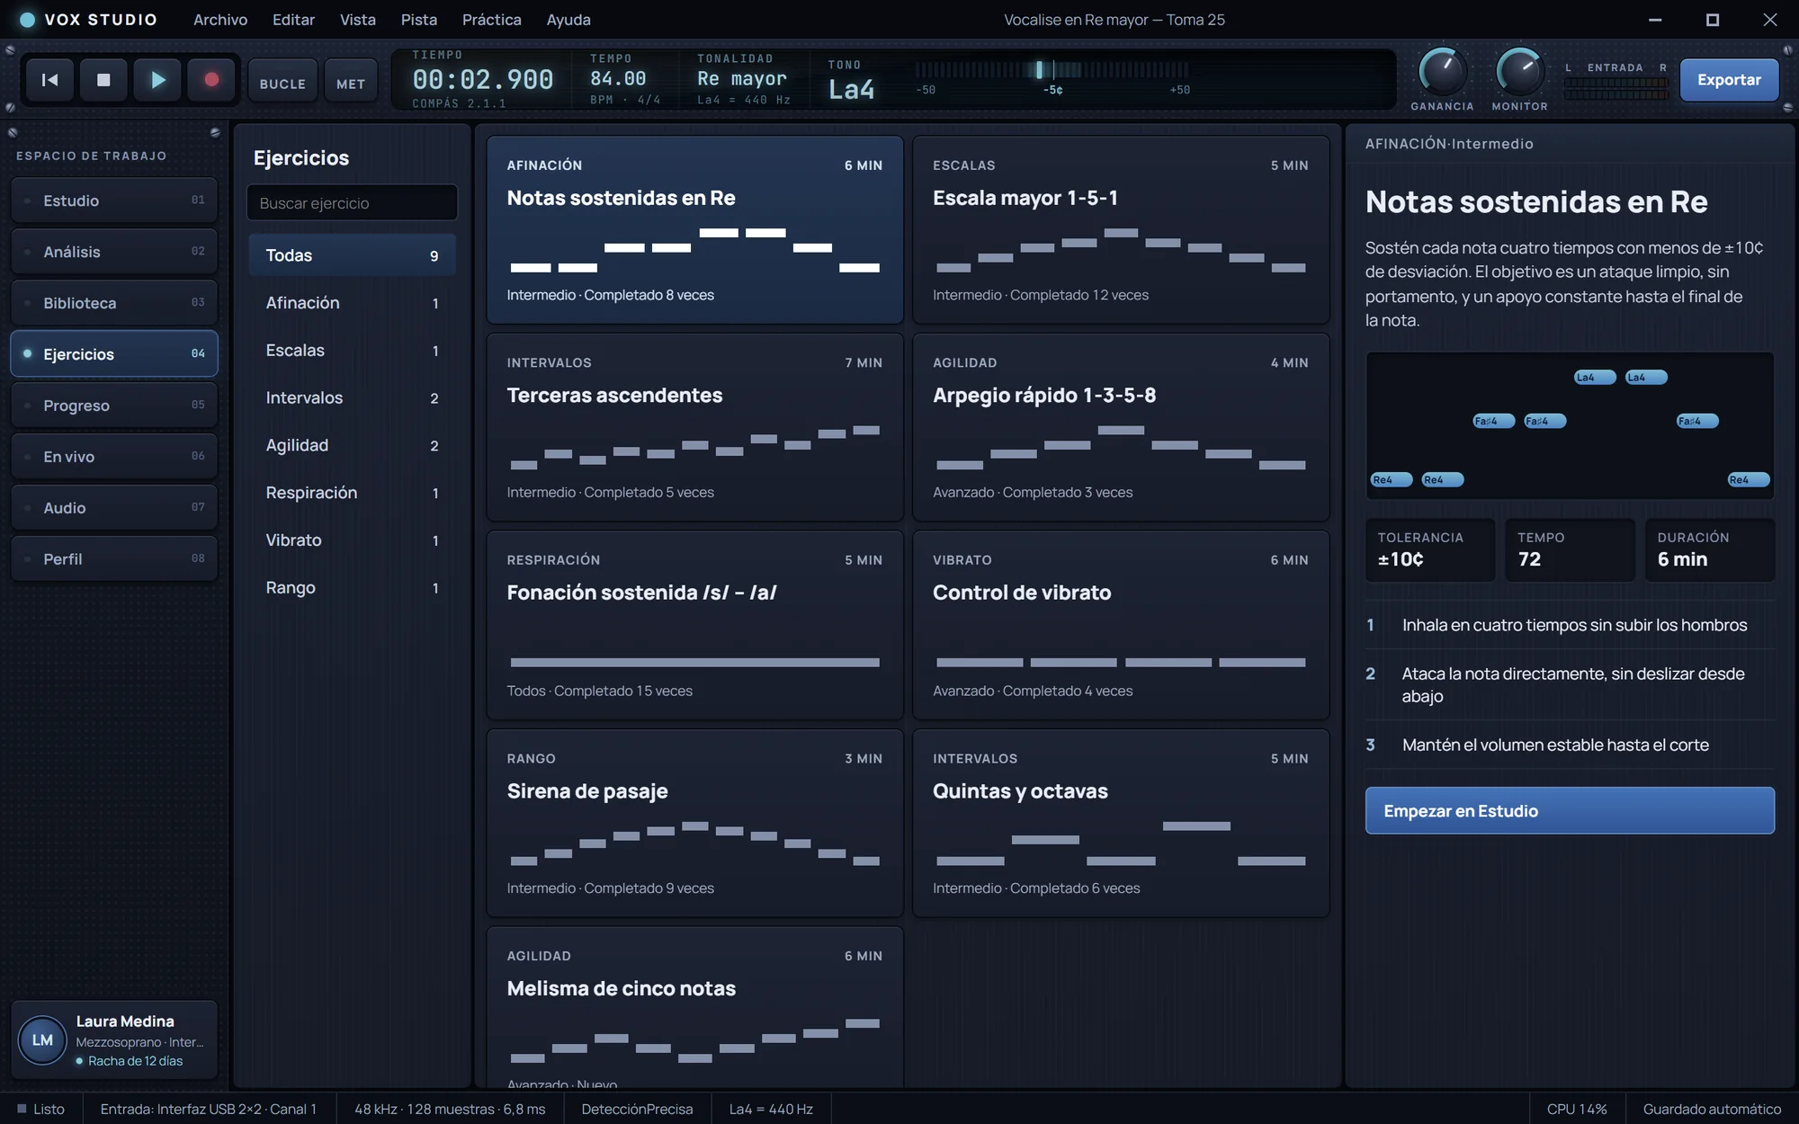Open the Práctica menu
Screen dimensions: 1799x1124
click(x=491, y=20)
